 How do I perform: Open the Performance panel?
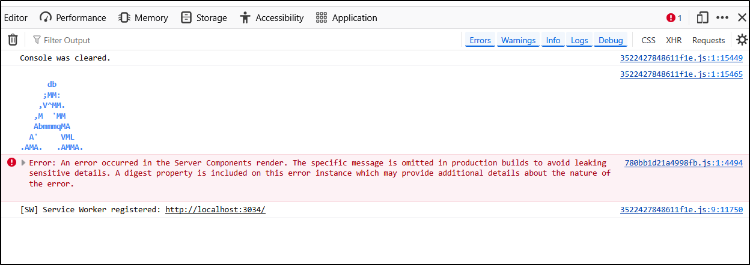73,18
